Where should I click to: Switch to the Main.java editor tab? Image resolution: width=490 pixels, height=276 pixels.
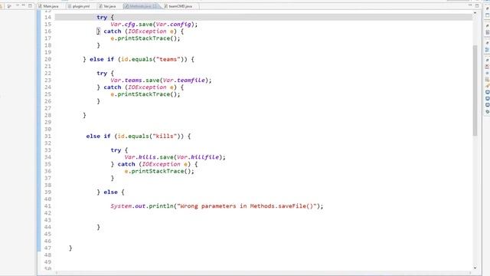click(48, 6)
